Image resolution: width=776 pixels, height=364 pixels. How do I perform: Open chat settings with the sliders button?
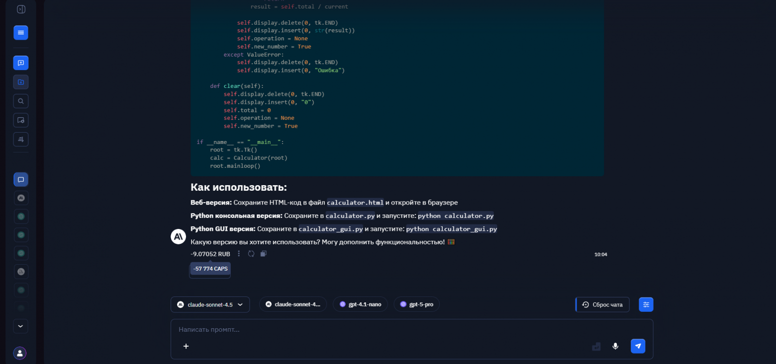[646, 304]
